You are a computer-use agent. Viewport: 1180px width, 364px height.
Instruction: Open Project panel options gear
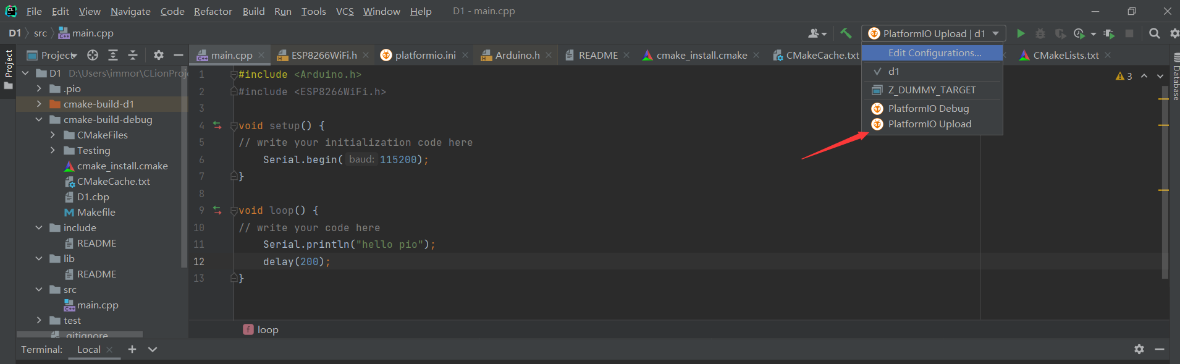159,55
